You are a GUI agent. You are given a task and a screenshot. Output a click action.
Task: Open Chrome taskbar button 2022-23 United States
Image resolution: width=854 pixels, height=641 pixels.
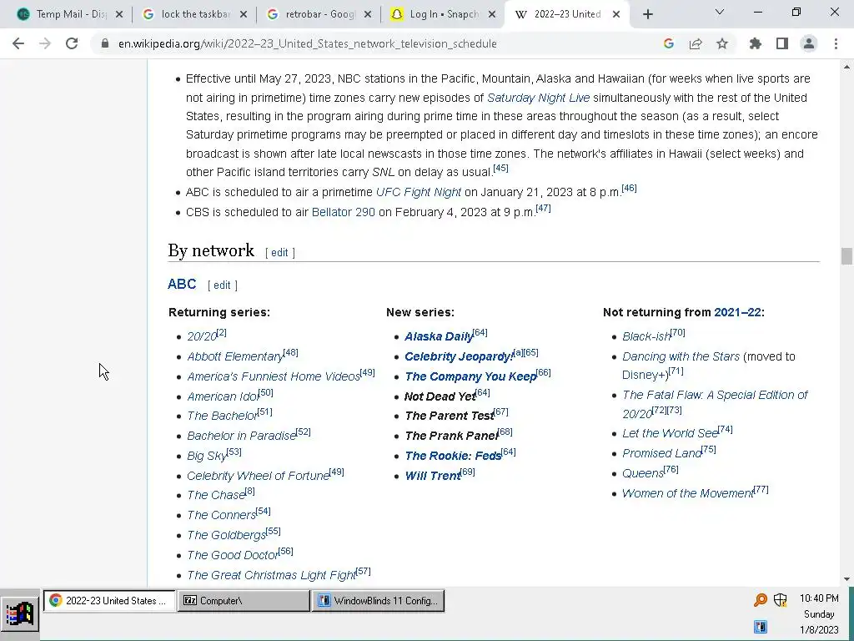[109, 601]
